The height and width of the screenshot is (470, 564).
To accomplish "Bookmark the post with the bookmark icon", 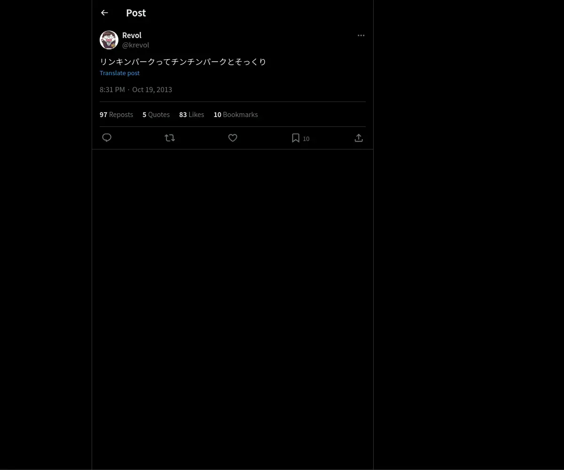I will pyautogui.click(x=296, y=138).
